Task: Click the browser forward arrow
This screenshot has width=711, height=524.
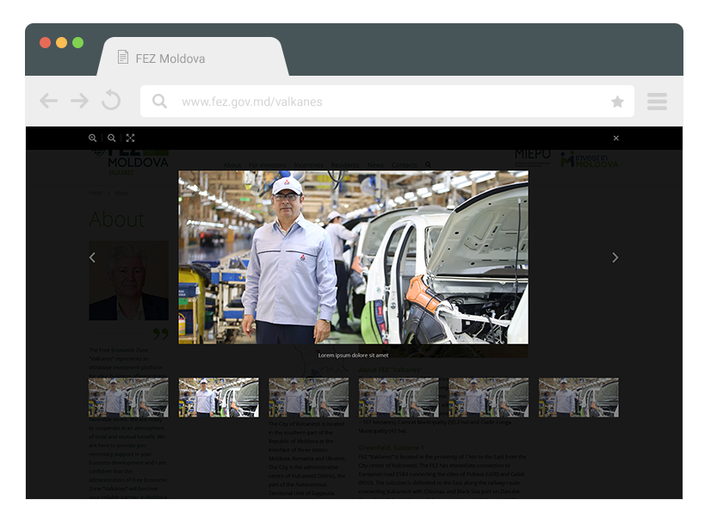Action: (x=79, y=101)
